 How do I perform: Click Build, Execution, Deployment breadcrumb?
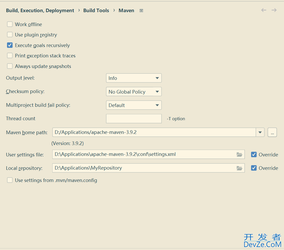pyautogui.click(x=40, y=11)
